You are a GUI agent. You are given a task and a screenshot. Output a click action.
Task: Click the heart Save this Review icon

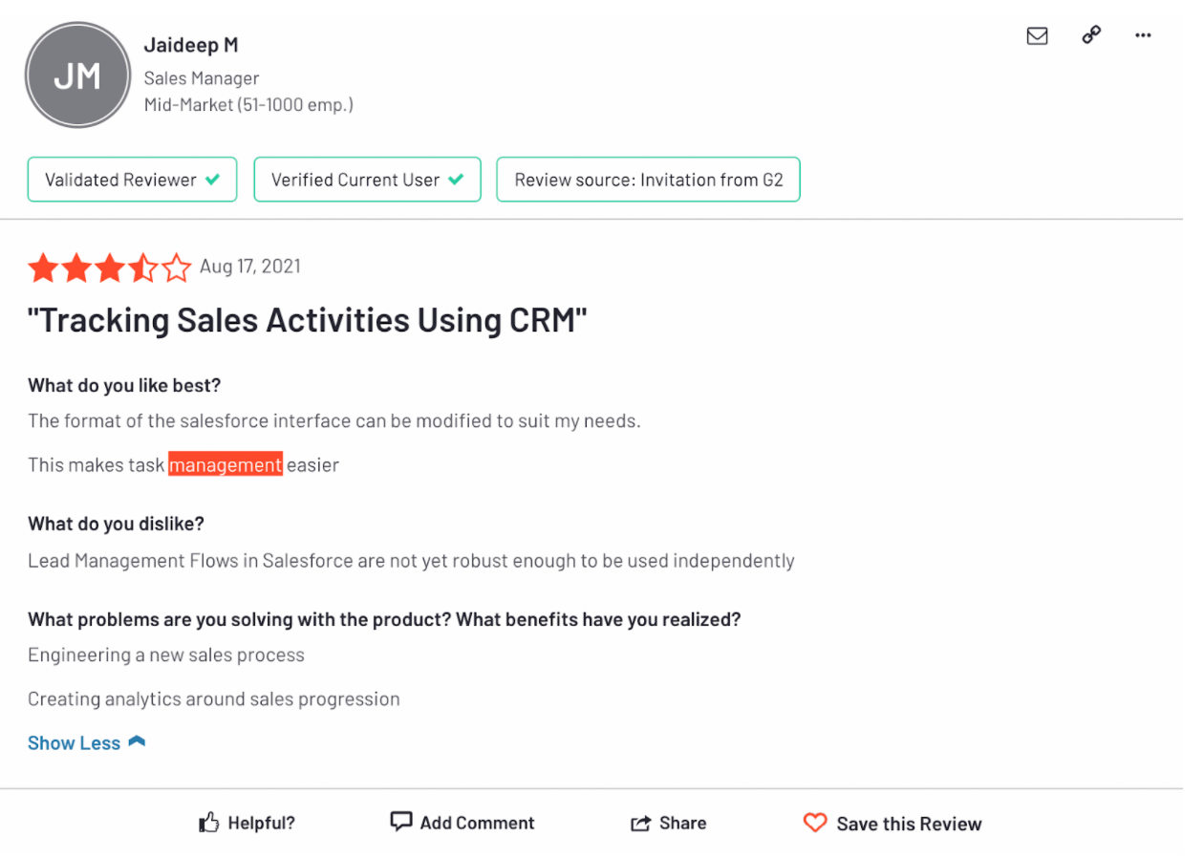tap(814, 823)
